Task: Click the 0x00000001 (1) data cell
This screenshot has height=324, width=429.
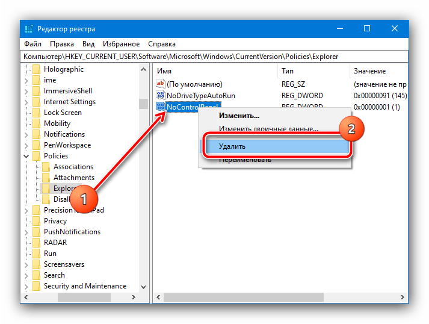Action: (377, 107)
